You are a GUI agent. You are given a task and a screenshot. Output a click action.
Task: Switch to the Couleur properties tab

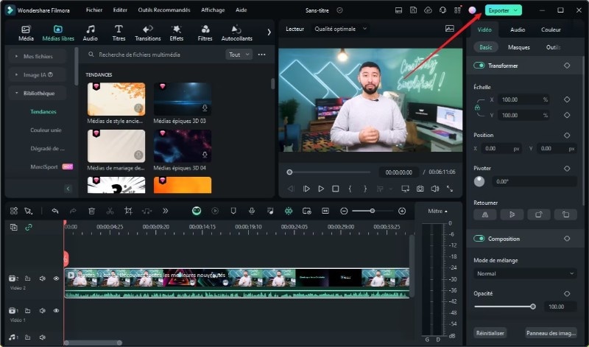tap(551, 29)
